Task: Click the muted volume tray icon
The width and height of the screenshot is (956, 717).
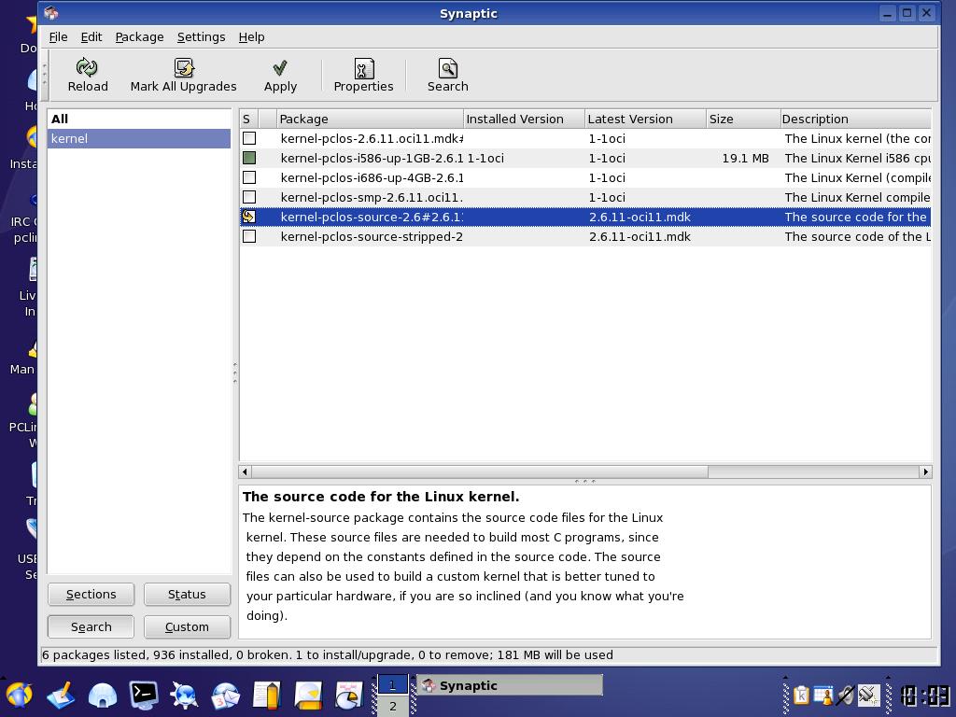Action: click(846, 695)
